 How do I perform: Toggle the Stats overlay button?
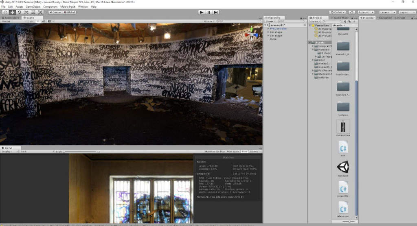click(244, 152)
